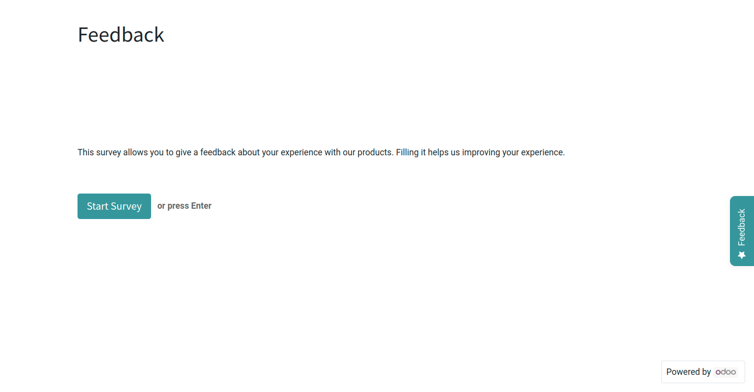The image size is (754, 392).
Task: Select the rotated Feedback label on the right edge
Action: tap(742, 227)
